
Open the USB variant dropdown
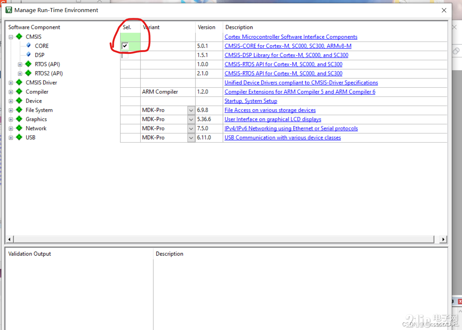coord(191,138)
